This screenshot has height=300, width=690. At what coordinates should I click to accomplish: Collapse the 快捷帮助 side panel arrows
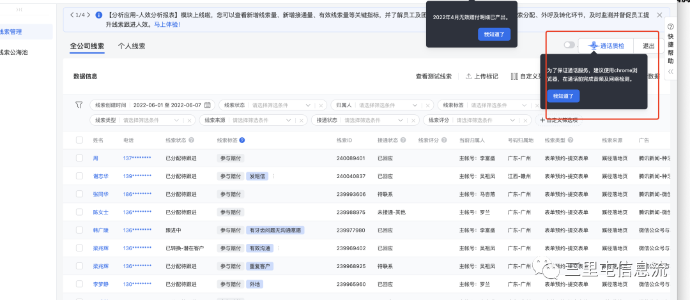[670, 72]
